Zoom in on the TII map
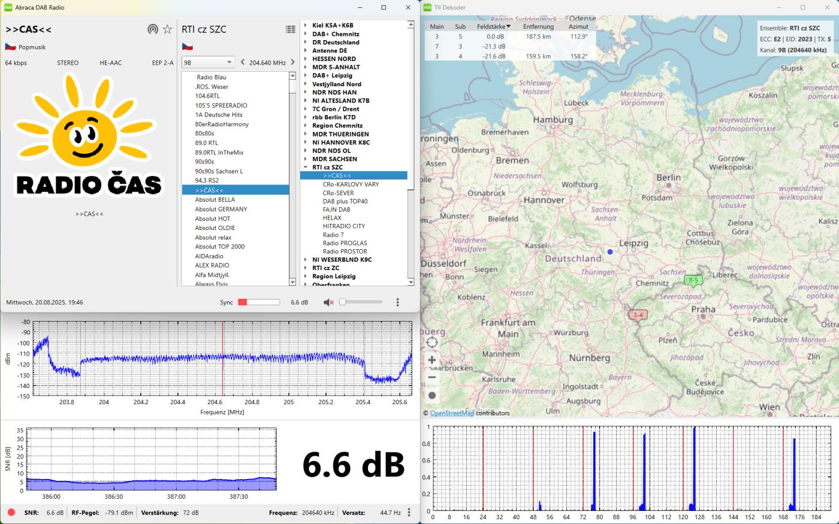Screen dimensions: 839x524 tap(432, 360)
